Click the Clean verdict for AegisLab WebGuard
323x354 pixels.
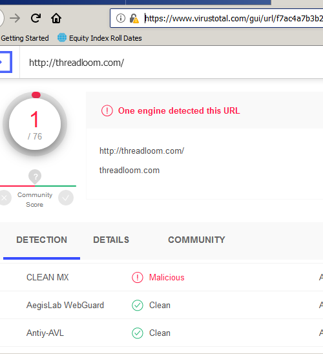160,306
